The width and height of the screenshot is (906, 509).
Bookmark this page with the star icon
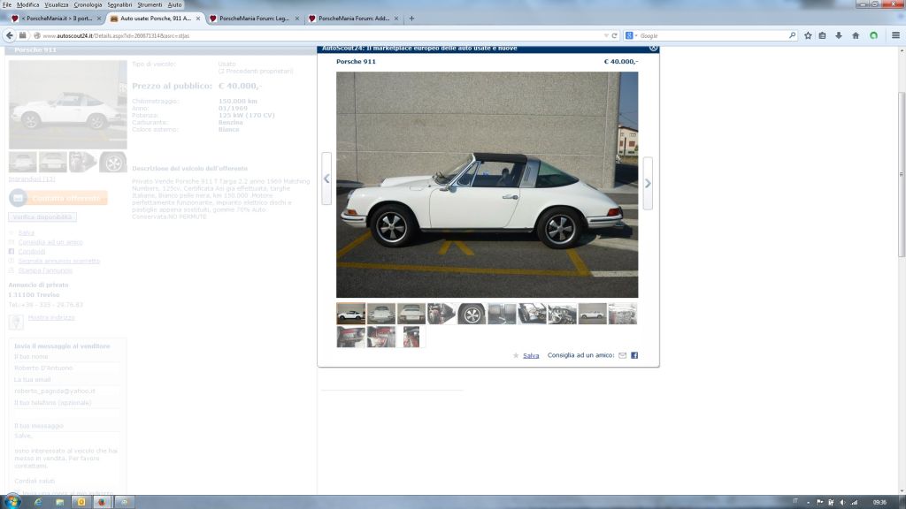[x=808, y=35]
